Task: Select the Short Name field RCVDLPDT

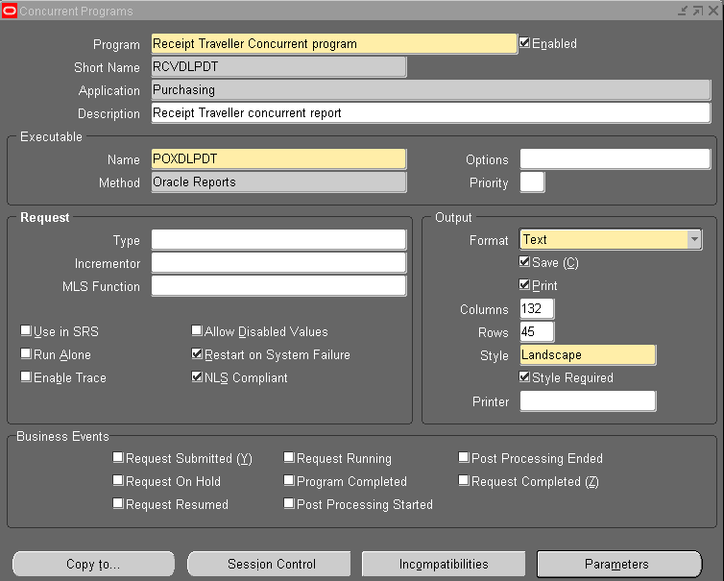Action: click(278, 67)
